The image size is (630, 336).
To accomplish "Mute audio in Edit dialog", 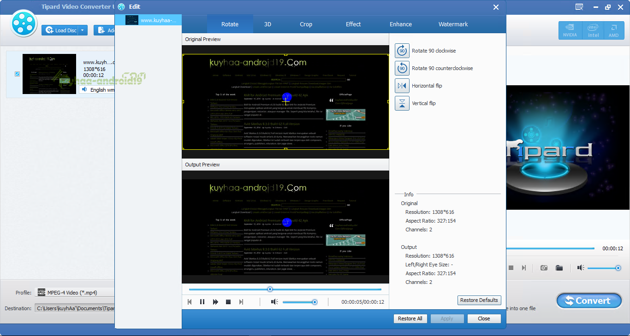I will [x=274, y=302].
